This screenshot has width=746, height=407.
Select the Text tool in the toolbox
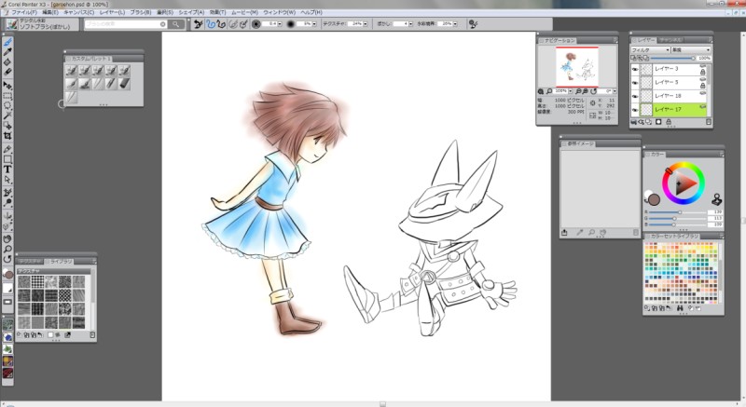coord(8,169)
